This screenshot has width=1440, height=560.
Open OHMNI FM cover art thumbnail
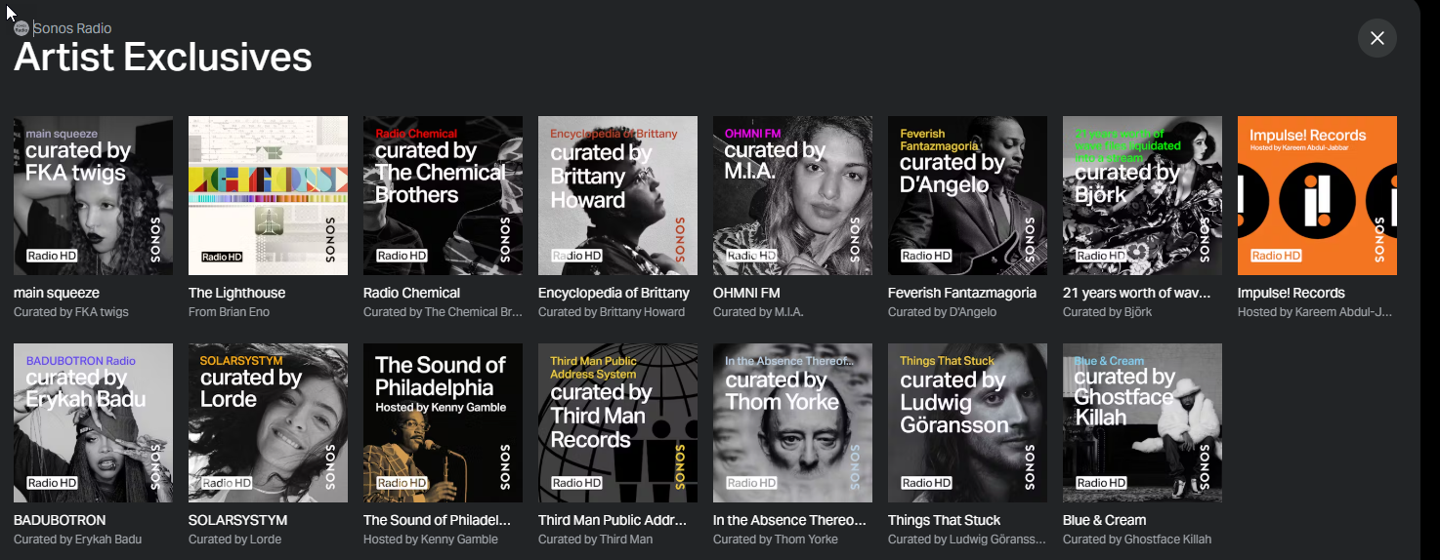point(792,196)
